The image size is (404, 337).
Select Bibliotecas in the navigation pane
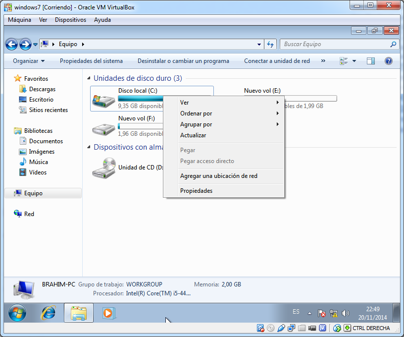coord(38,131)
